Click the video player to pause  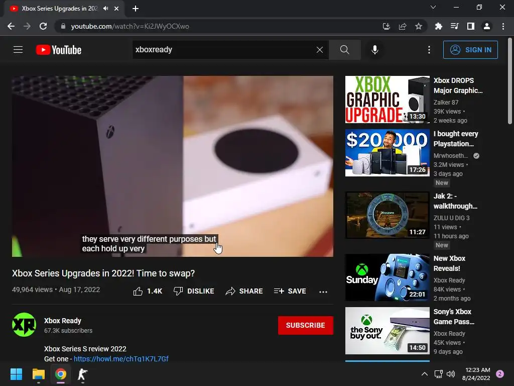pyautogui.click(x=173, y=166)
